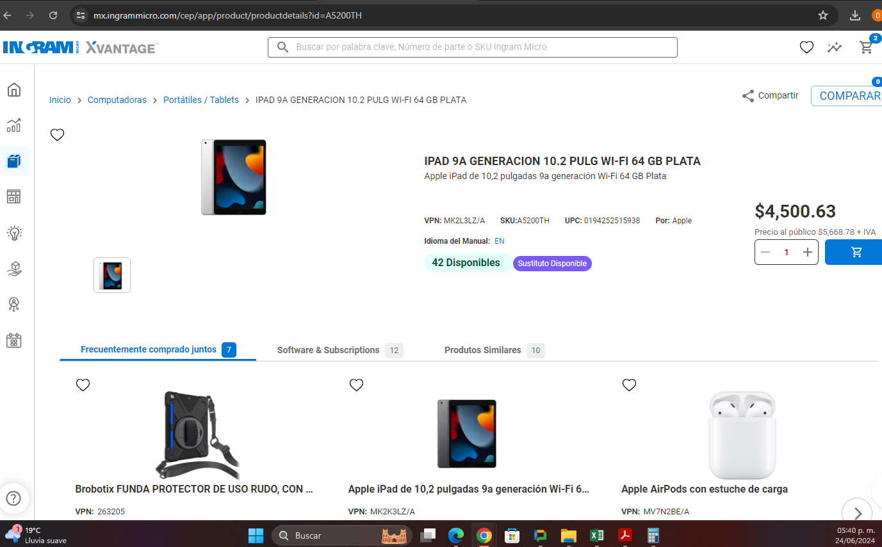This screenshot has width=882, height=547.
Task: Open the partner badge sidebar icon
Action: (x=14, y=305)
